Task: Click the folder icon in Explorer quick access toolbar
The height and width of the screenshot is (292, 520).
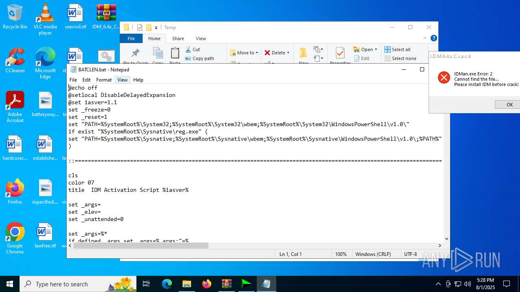Action: (149, 28)
